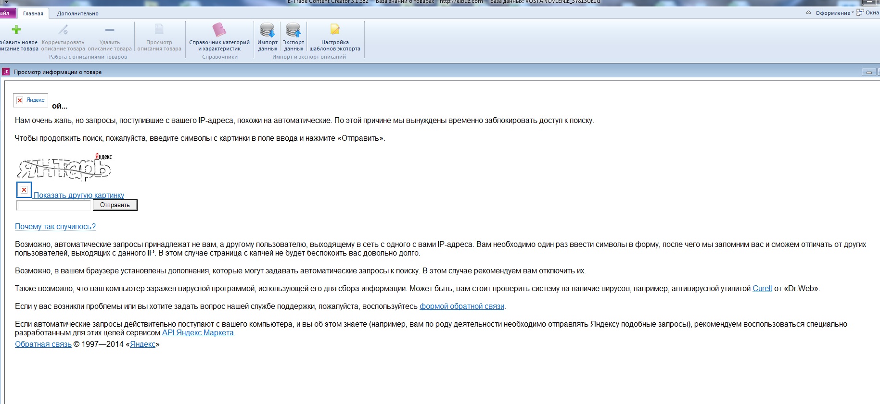Collapse the ribbon using the up chevron
880x404 pixels.
808,13
